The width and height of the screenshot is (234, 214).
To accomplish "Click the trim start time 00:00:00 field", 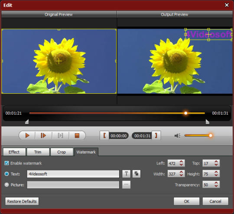I will coord(119,136).
